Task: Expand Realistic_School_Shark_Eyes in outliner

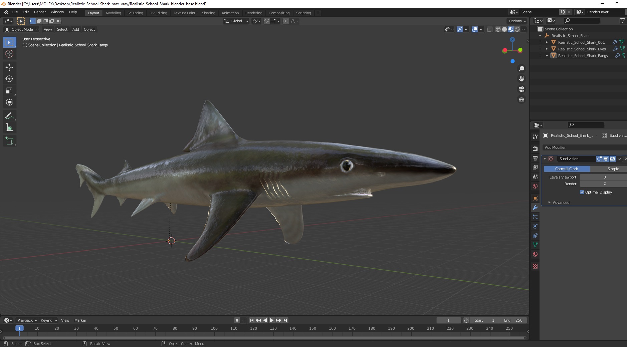Action: pos(547,49)
